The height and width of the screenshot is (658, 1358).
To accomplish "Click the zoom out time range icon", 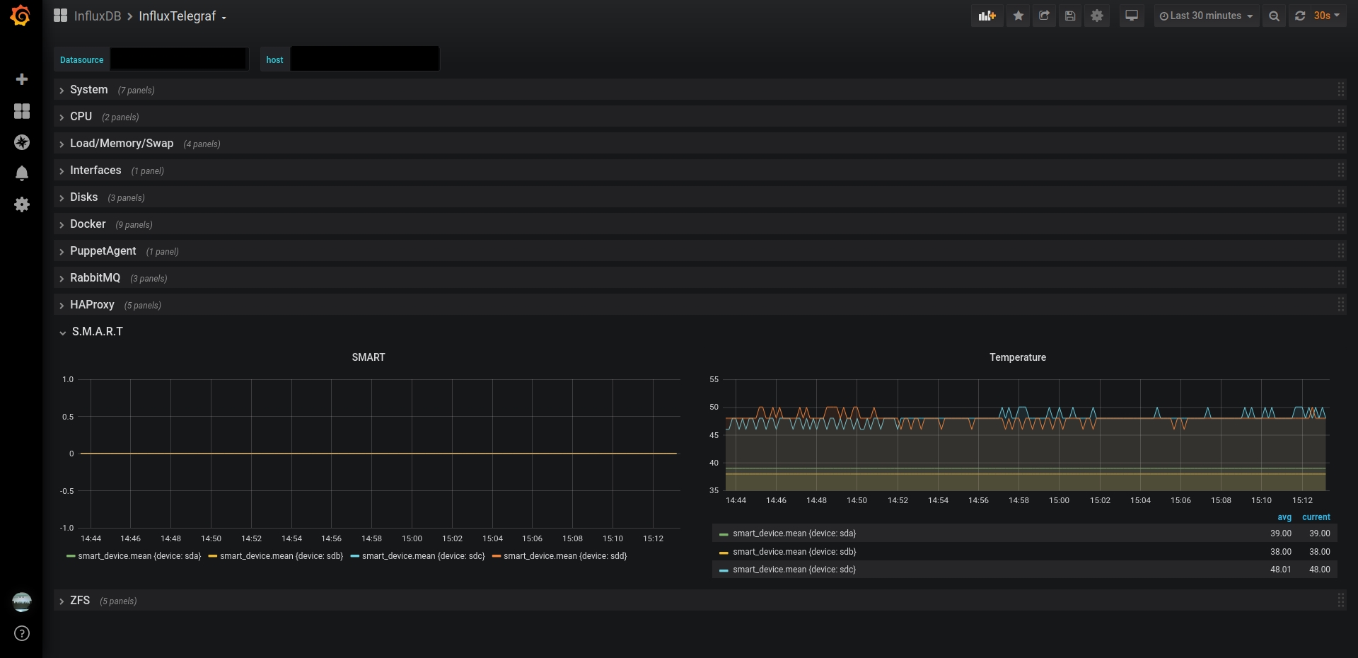I will click(x=1274, y=16).
